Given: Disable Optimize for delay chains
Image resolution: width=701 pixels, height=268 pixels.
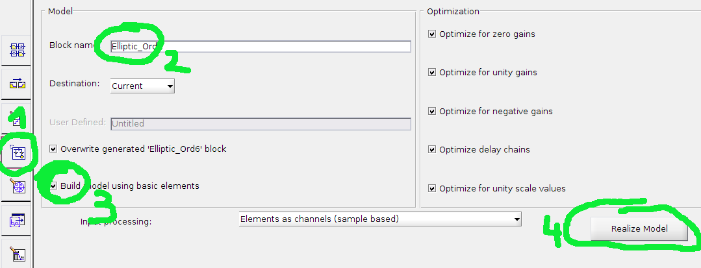Looking at the screenshot, I should pos(432,149).
